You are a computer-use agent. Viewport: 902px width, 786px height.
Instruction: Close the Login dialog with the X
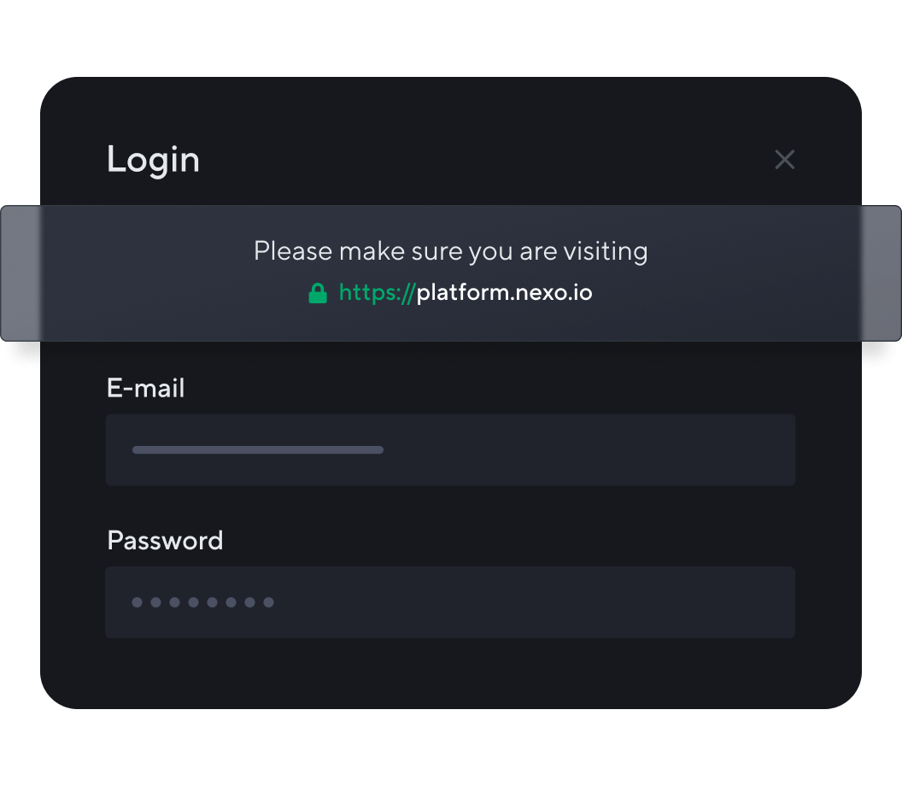tap(784, 160)
